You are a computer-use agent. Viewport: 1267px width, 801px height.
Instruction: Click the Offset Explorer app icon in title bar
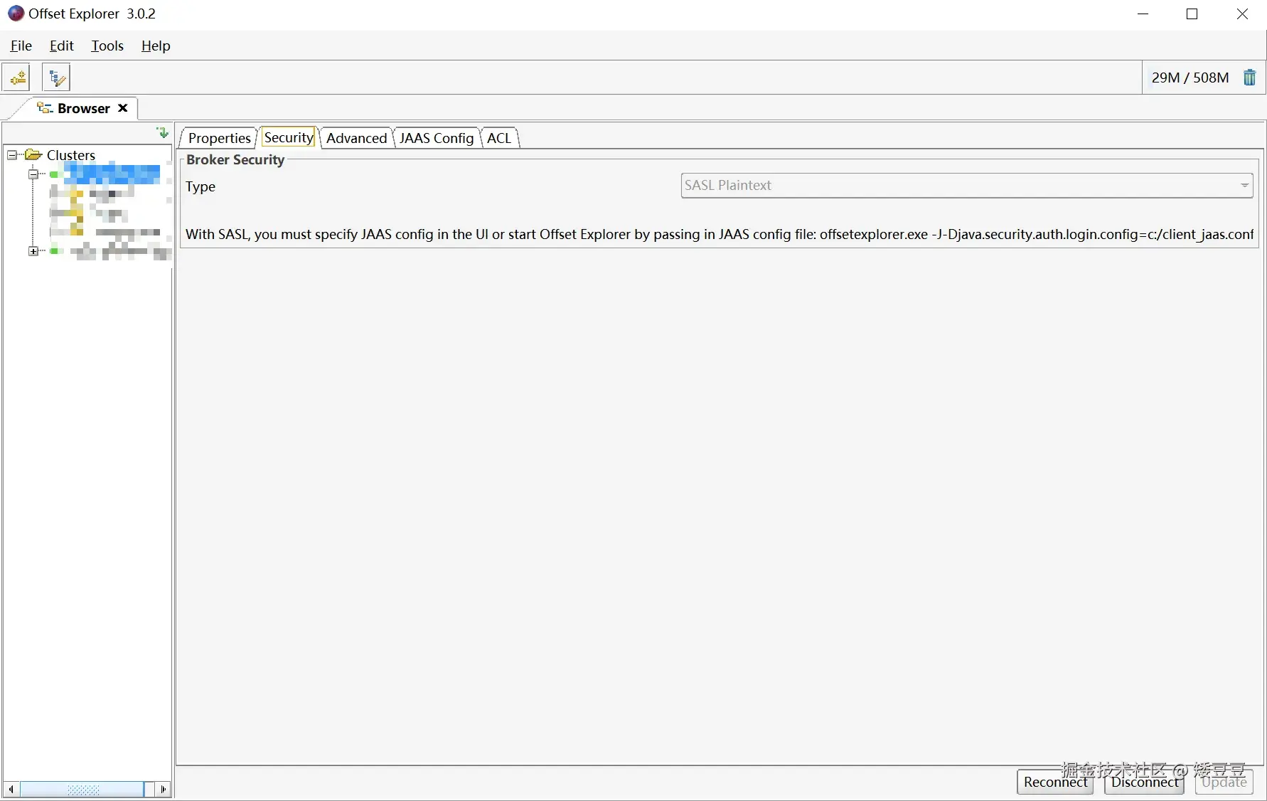tap(16, 14)
